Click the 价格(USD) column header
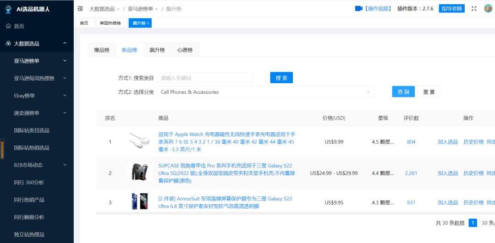 click(x=334, y=118)
